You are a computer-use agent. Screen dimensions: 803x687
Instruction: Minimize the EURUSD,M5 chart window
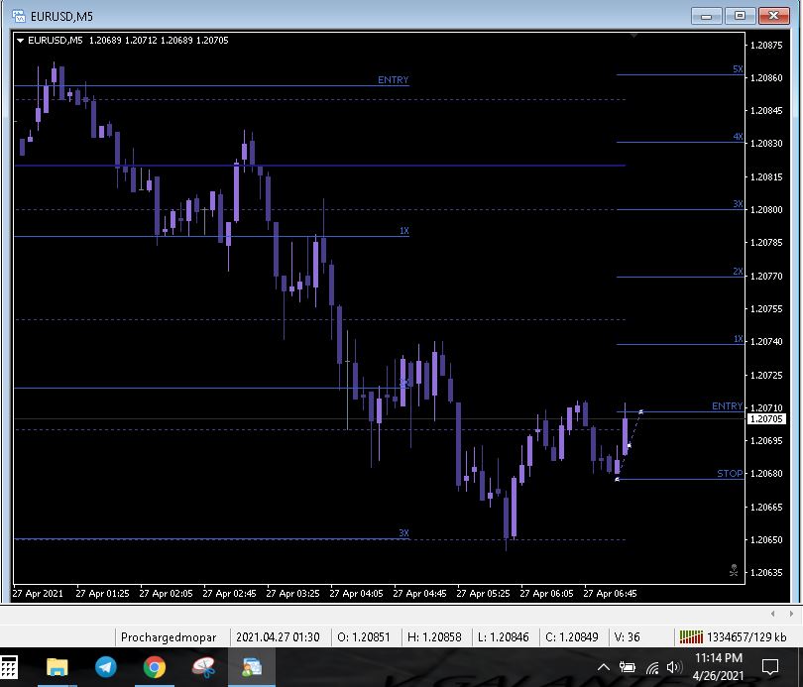pyautogui.click(x=707, y=17)
